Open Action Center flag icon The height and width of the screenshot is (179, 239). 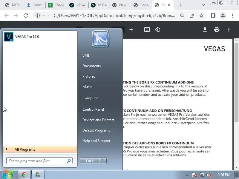(194, 175)
